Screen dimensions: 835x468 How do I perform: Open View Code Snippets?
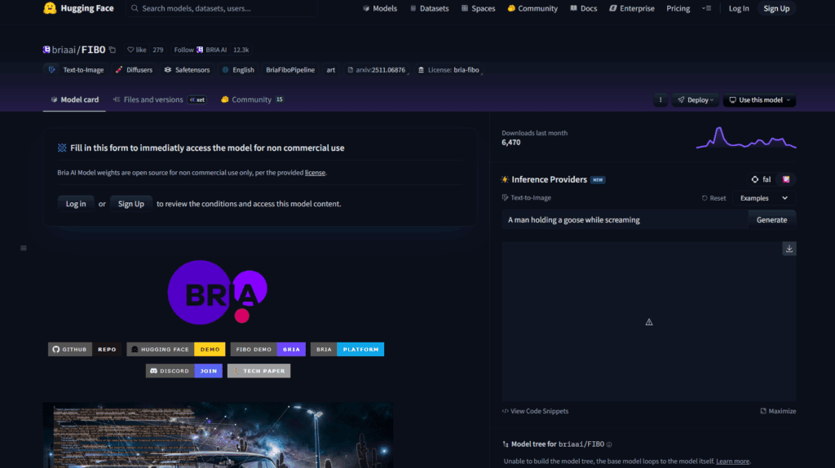tap(535, 411)
